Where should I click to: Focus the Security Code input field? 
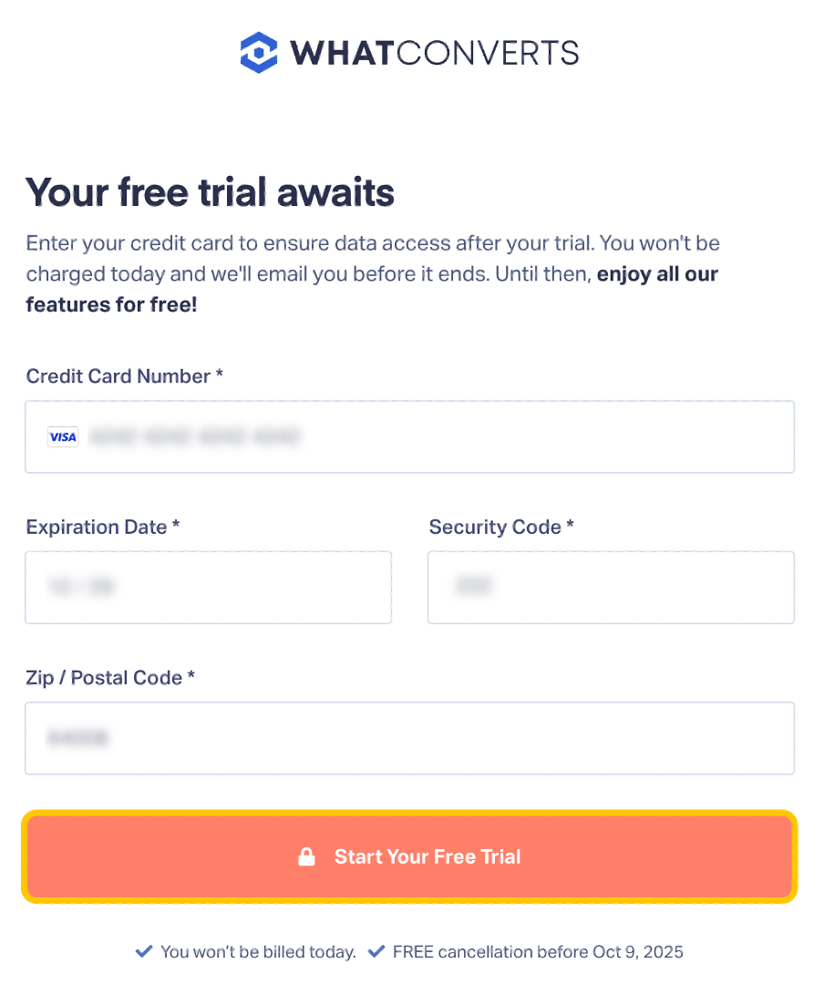[x=611, y=588]
